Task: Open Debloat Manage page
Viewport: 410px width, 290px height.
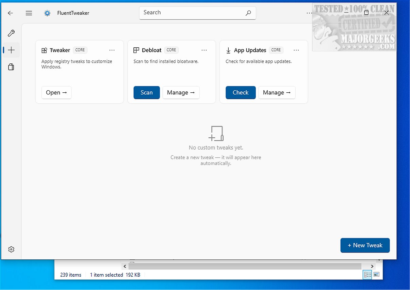Action: pos(181,92)
